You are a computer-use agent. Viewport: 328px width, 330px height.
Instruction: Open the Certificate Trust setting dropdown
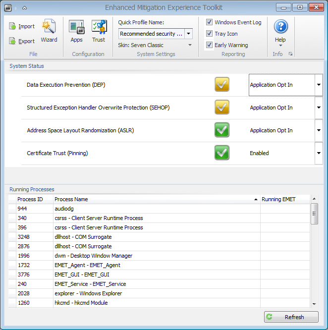coord(319,153)
